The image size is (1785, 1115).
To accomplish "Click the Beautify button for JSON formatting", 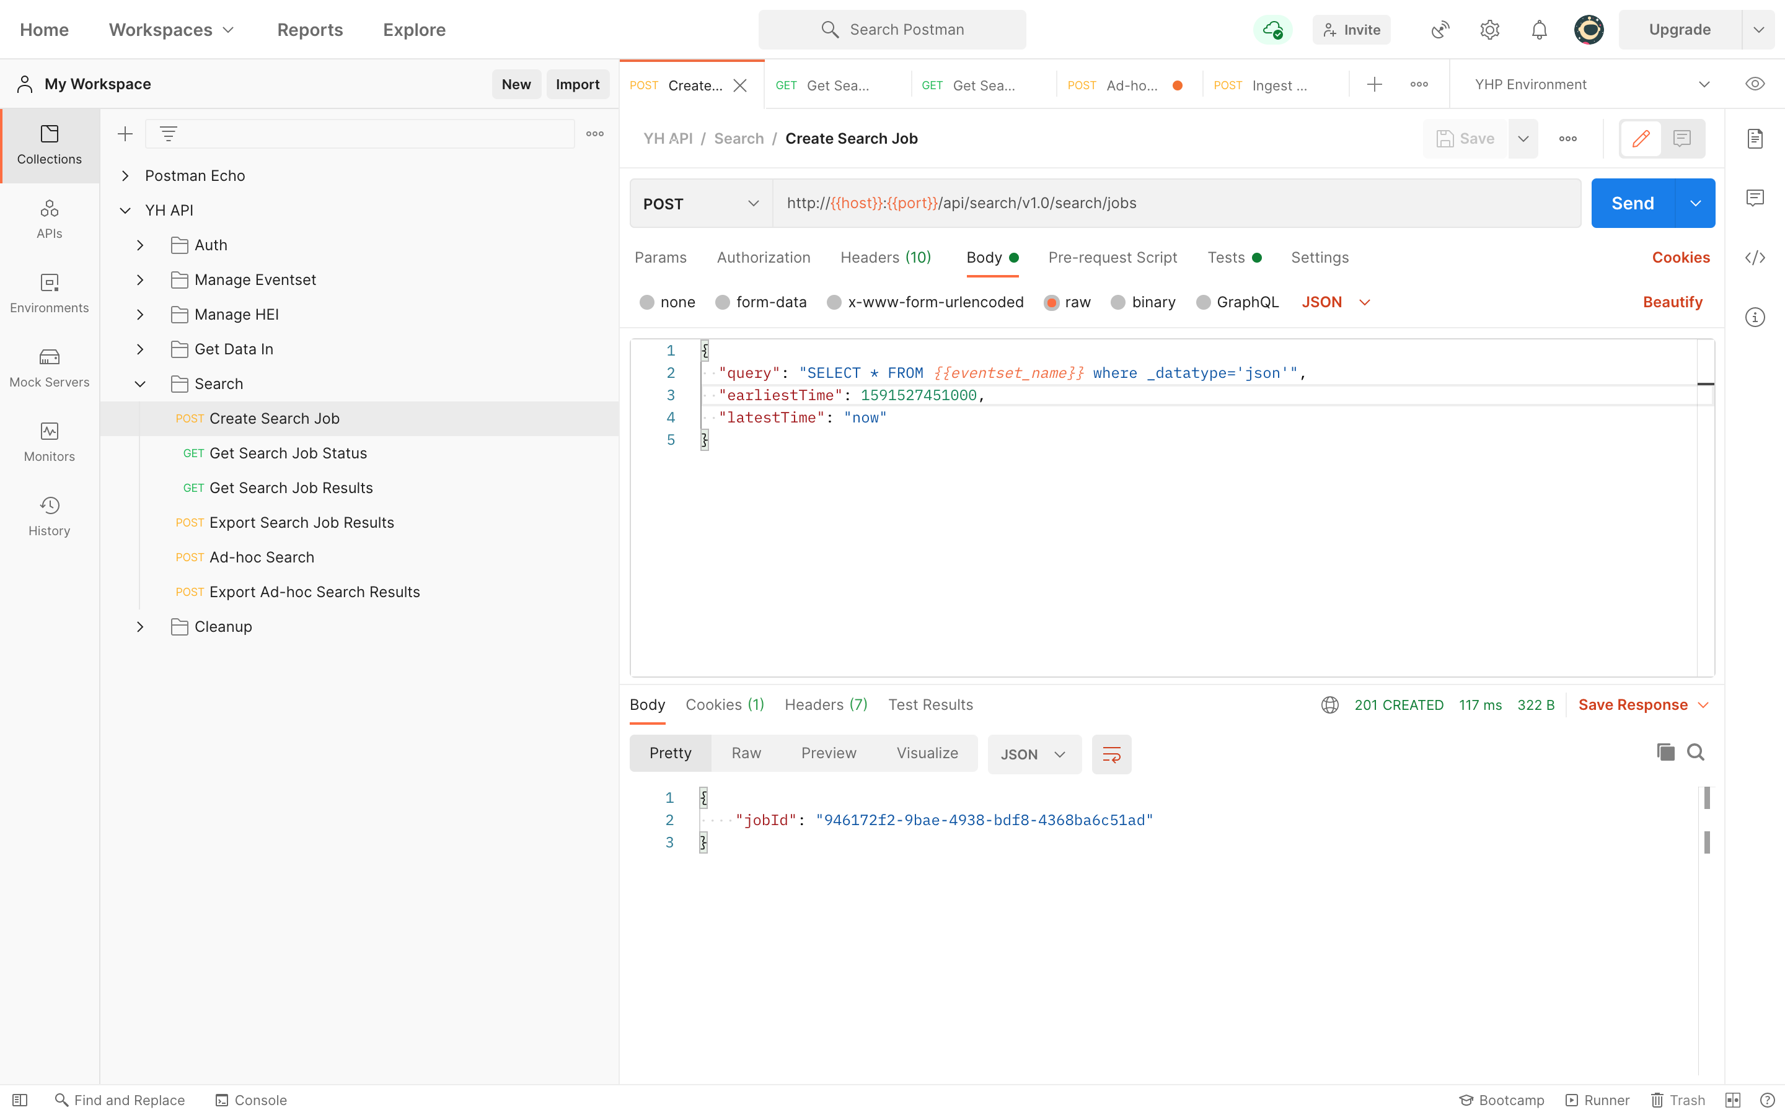I will click(1673, 302).
